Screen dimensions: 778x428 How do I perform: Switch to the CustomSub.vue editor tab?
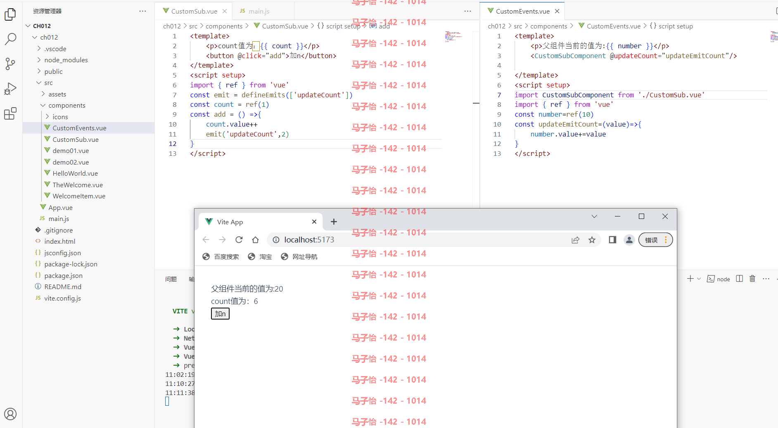coord(194,11)
